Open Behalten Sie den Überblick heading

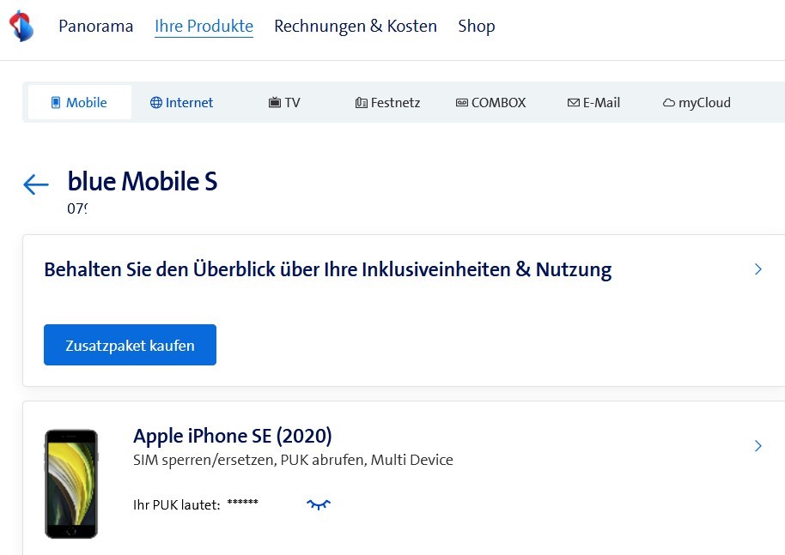pos(327,269)
